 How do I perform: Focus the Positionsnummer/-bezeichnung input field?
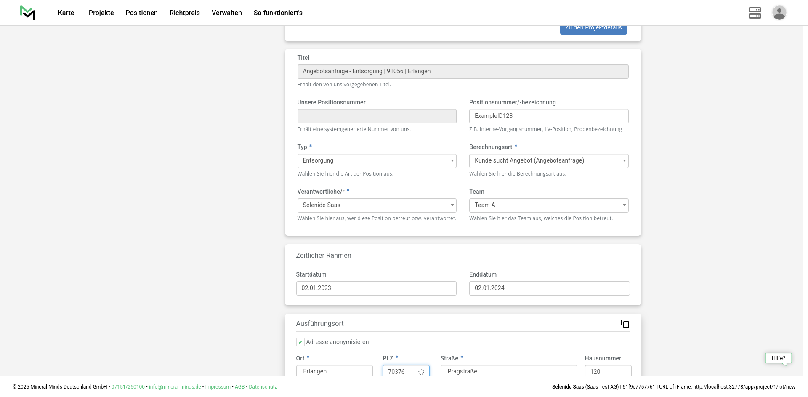(x=548, y=116)
